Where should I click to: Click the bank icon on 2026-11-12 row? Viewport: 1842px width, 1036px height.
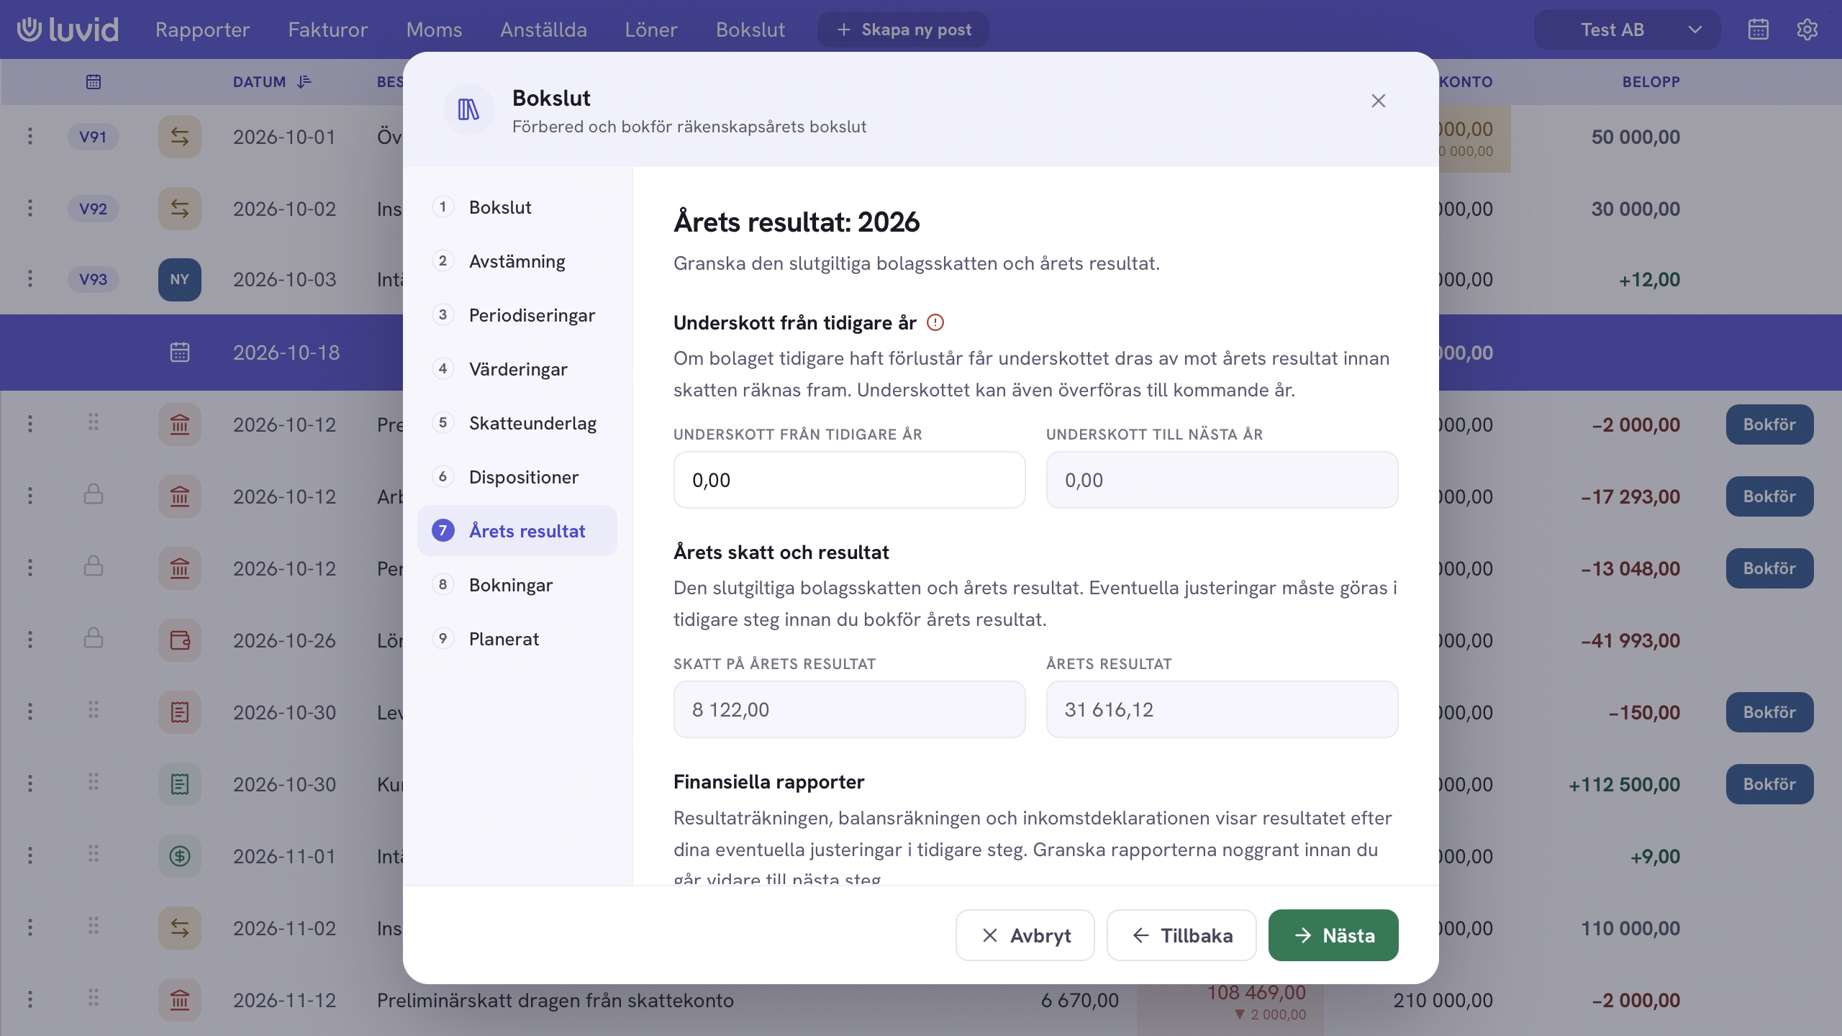click(x=179, y=1000)
